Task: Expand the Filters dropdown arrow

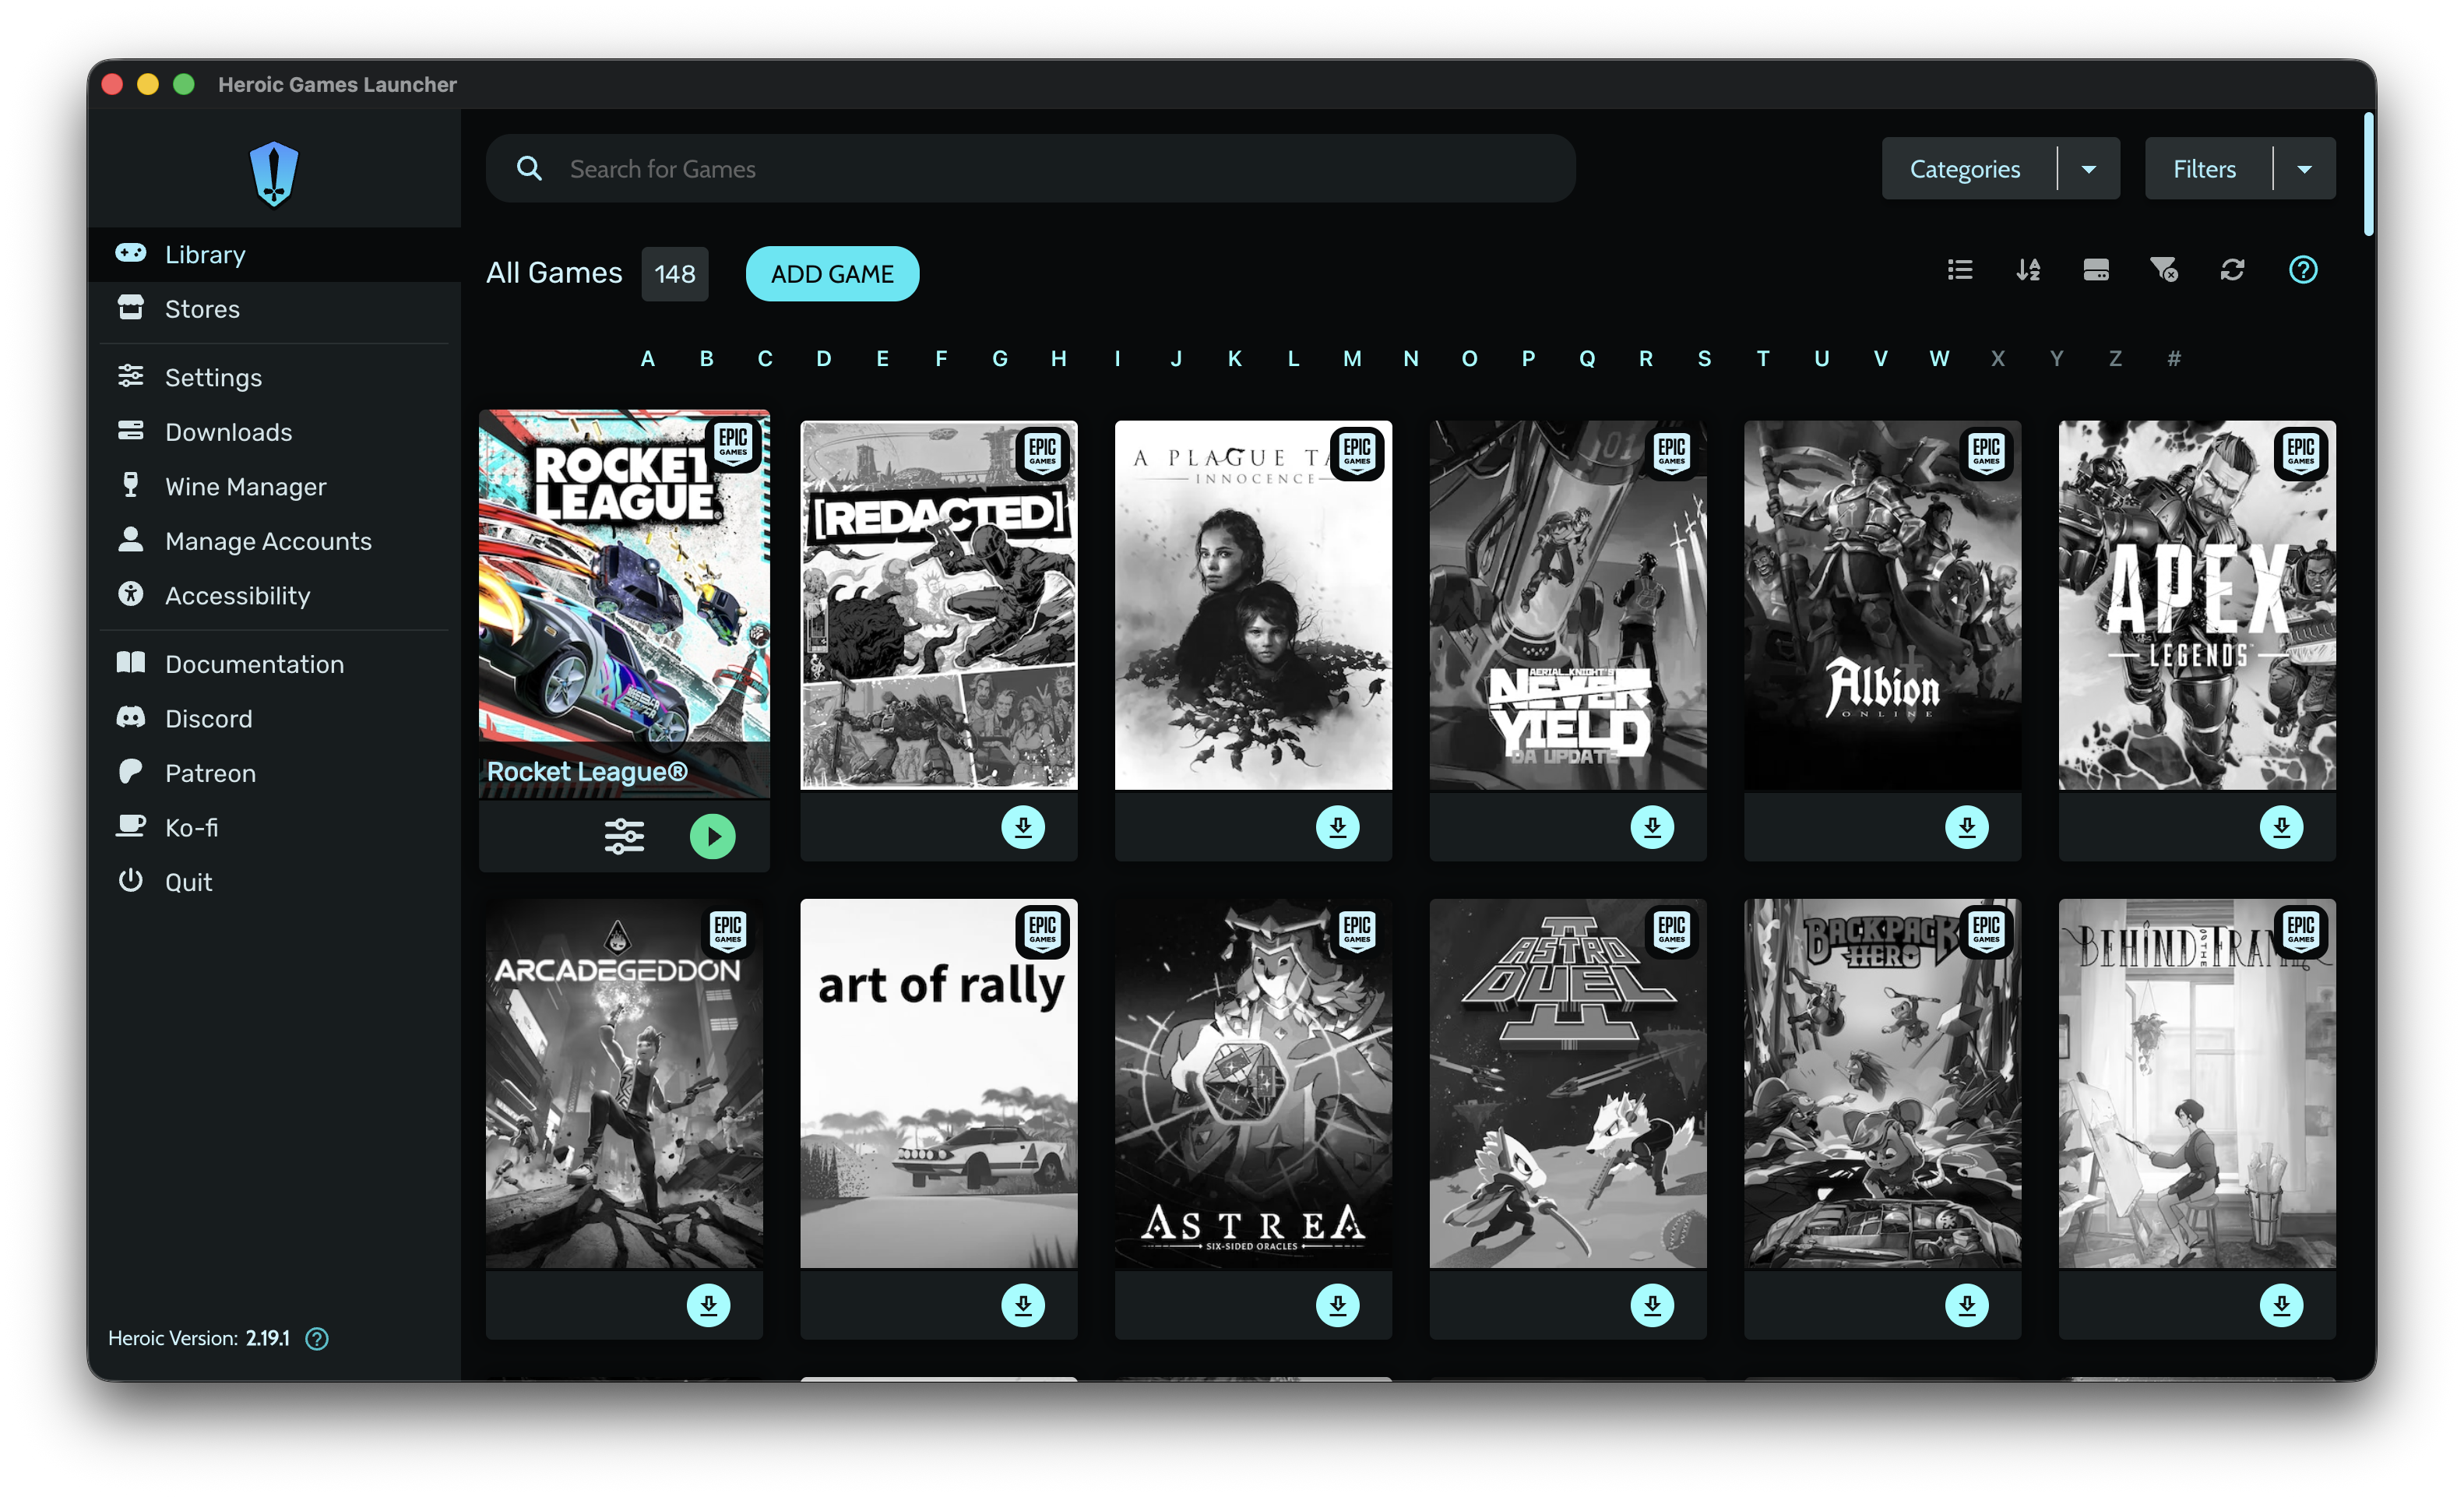Action: pyautogui.click(x=2304, y=169)
